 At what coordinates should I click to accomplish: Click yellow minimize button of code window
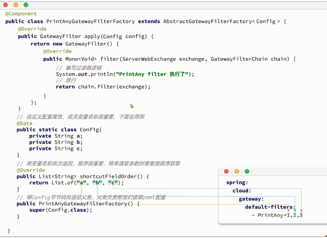tap(16, 5)
